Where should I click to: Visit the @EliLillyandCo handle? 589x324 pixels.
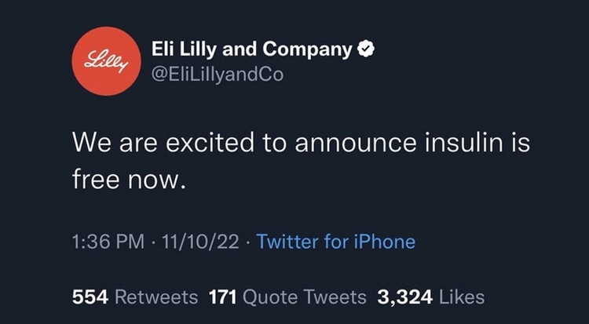coord(217,75)
